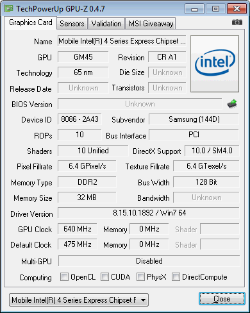Click the GPU-Z app icon in title bar

point(9,8)
